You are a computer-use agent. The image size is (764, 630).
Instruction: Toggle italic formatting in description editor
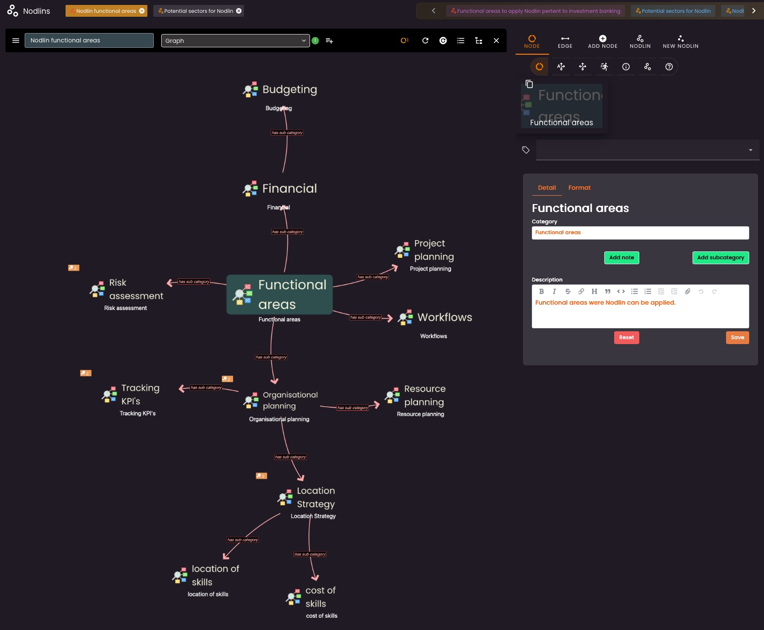tap(555, 291)
